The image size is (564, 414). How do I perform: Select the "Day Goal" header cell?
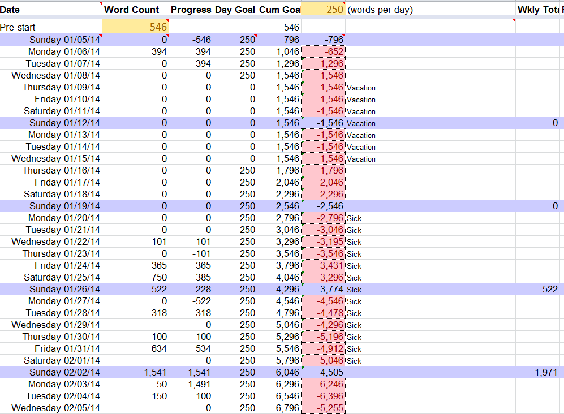(235, 10)
